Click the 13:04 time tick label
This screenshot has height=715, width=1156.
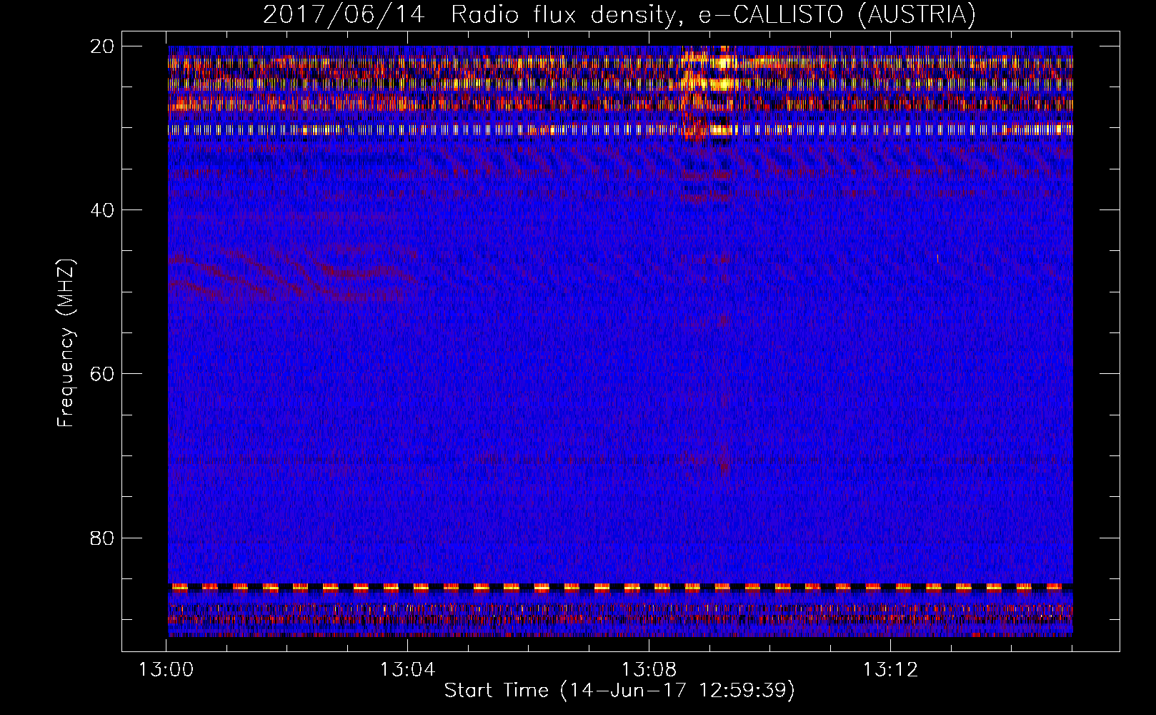tap(407, 670)
